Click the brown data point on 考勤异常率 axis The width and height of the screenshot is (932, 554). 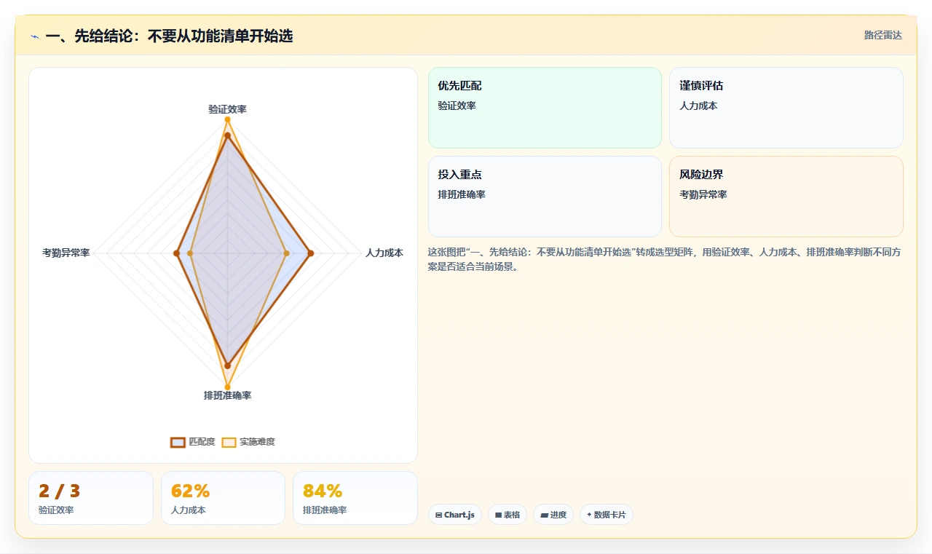pyautogui.click(x=176, y=253)
